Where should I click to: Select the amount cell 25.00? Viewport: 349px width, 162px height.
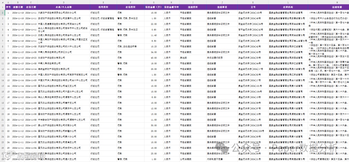click(154, 153)
